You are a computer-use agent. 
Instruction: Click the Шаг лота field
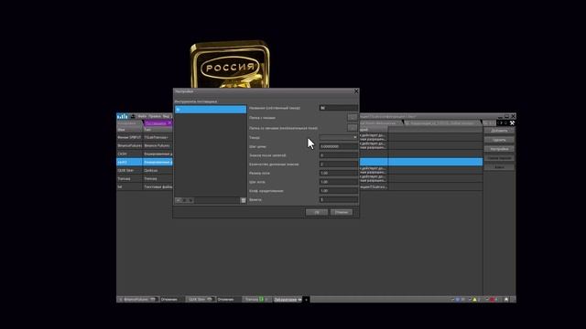point(338,182)
